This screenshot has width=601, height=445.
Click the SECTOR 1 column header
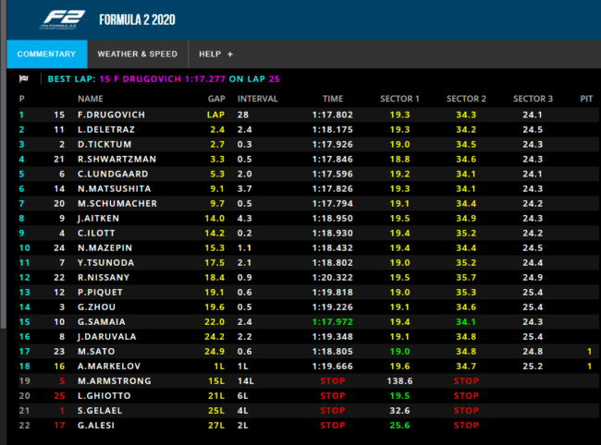point(399,99)
